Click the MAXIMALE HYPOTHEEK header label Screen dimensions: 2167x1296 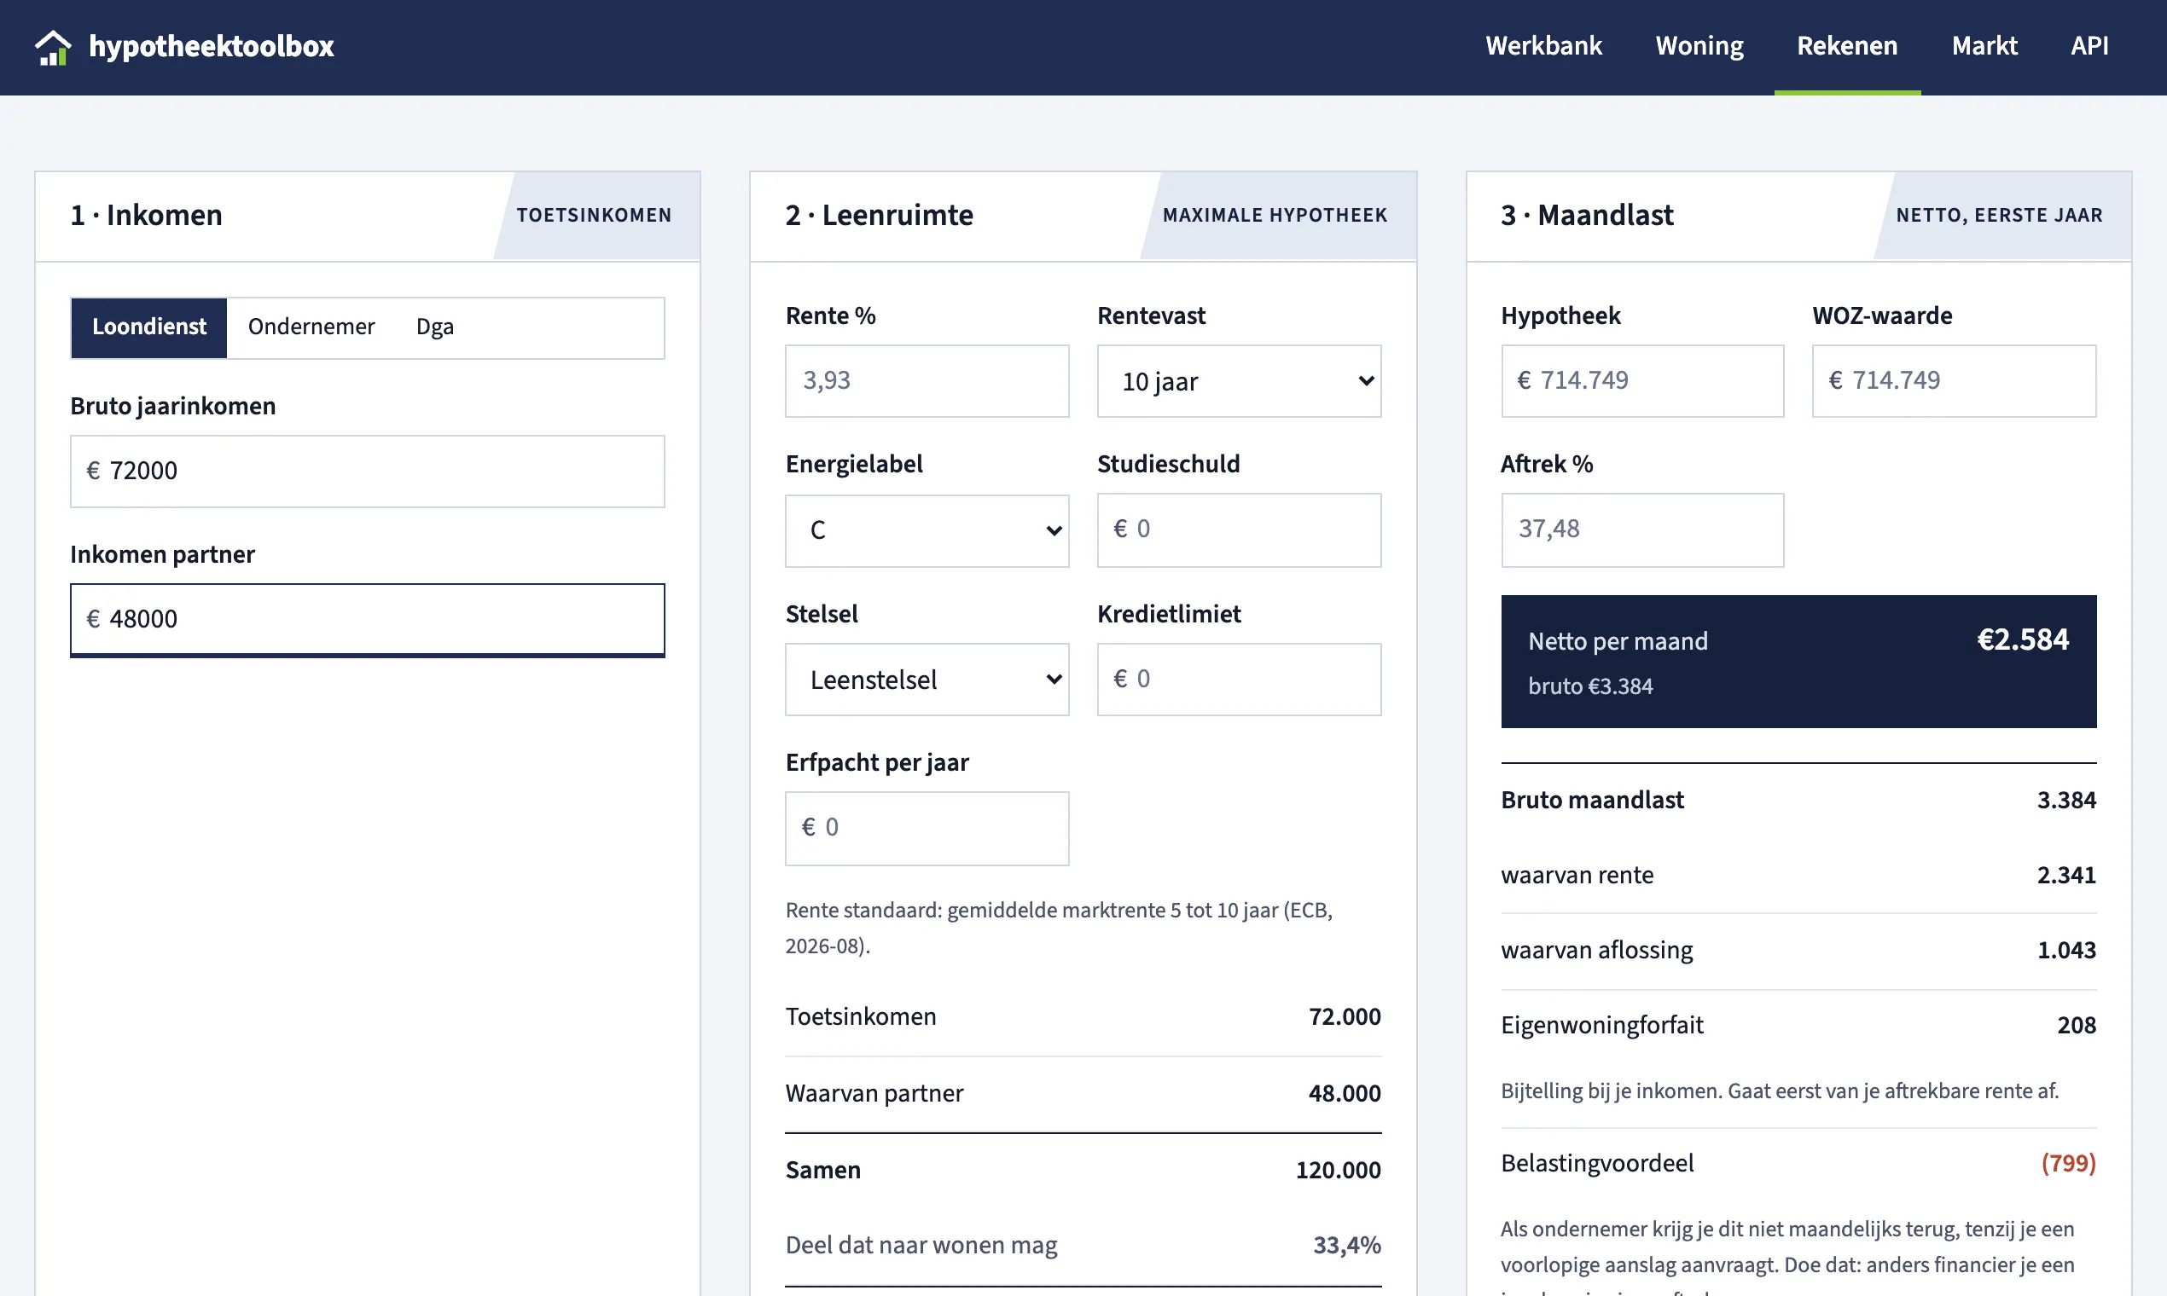coord(1274,215)
